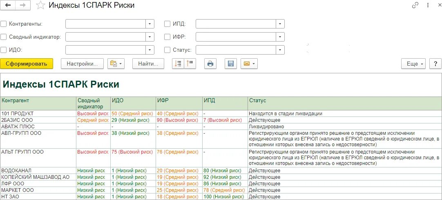Image resolution: width=442 pixels, height=200 pixels.
Task: Click the Индексы 1СПАРК Риски report title
Action: (61, 84)
